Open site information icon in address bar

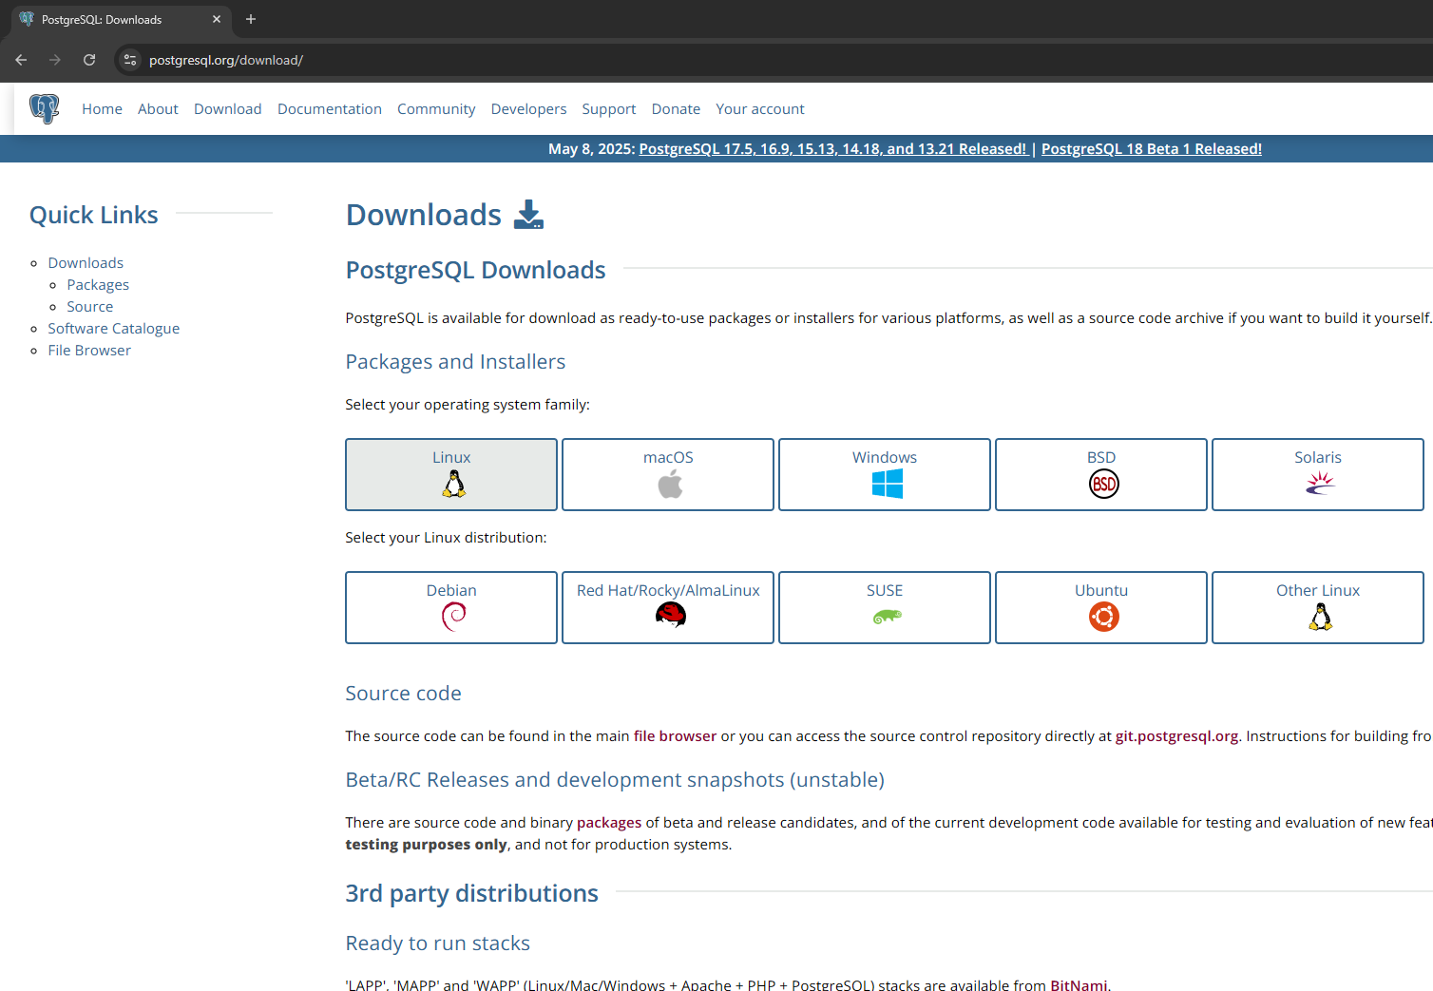tap(130, 60)
